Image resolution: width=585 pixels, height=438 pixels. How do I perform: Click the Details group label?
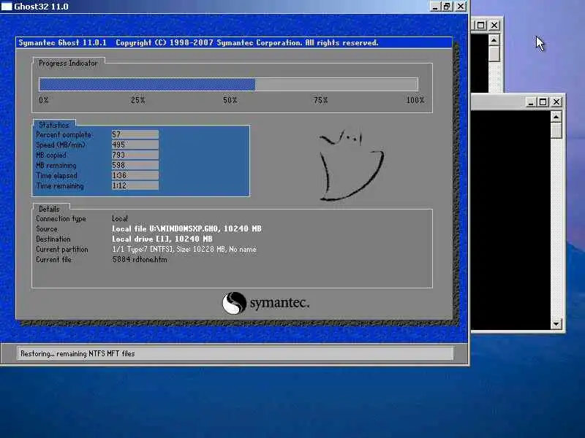pos(49,209)
